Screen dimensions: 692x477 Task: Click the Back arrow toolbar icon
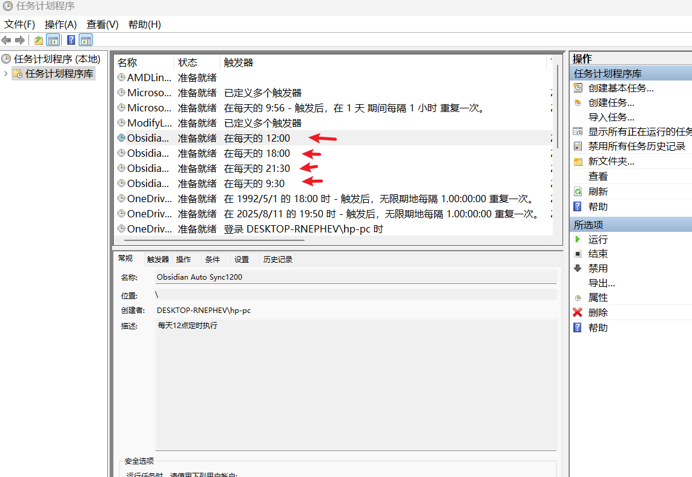coord(6,41)
